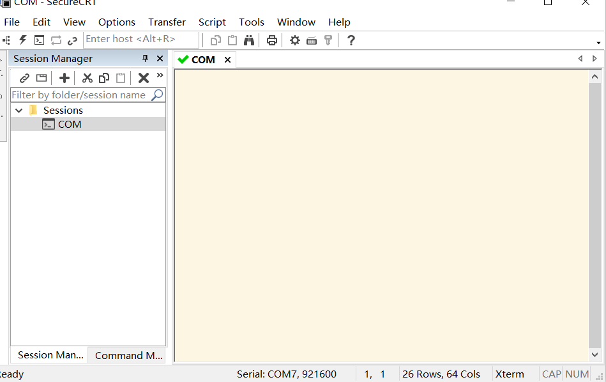Select the COM session in tree

[x=69, y=125]
